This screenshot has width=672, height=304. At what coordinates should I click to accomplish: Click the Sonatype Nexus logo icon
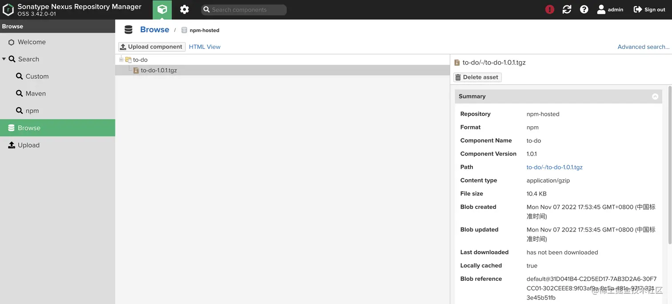click(x=8, y=10)
